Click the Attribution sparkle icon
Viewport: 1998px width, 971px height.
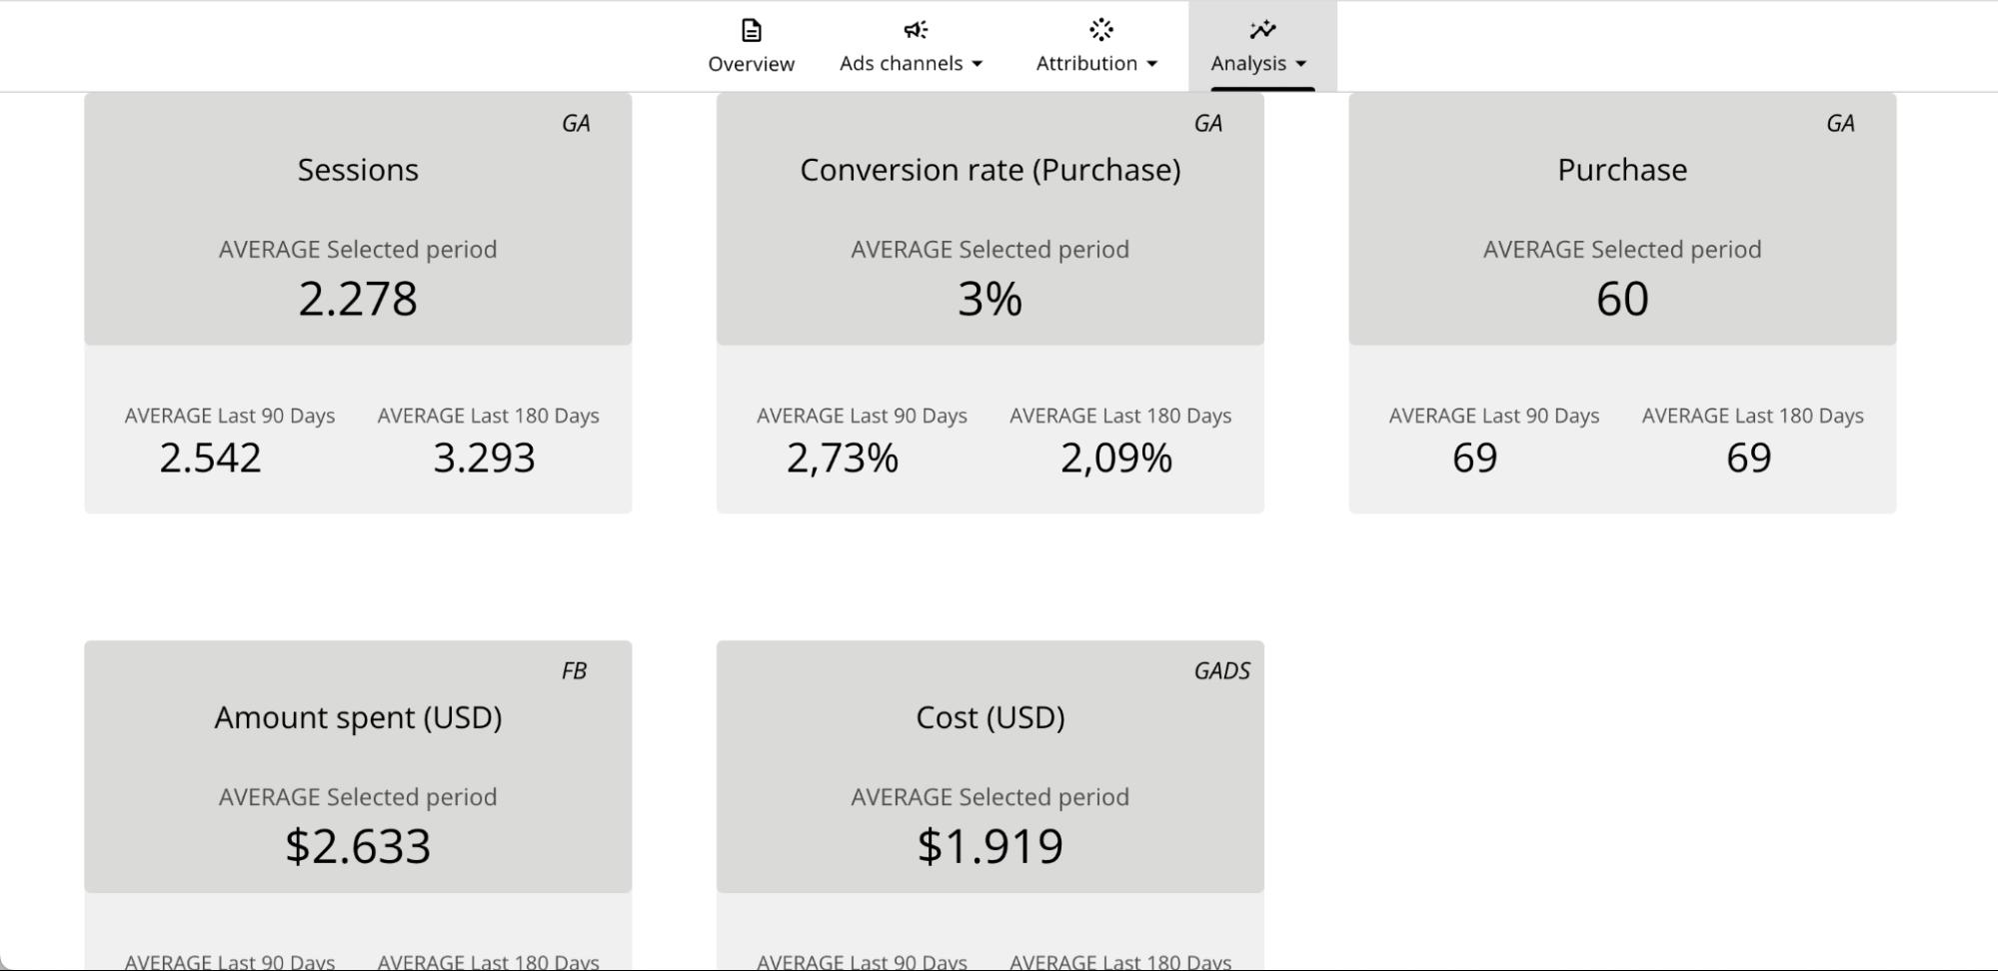coord(1100,30)
